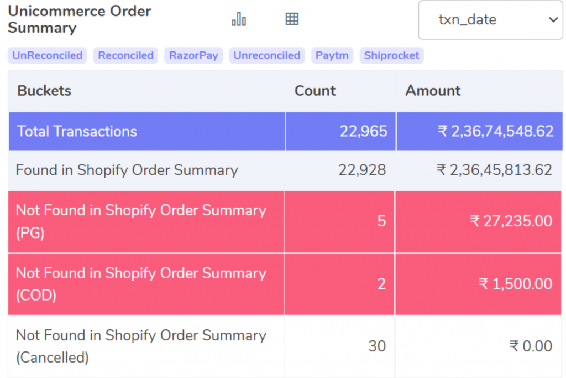Switch to table grid view

[x=292, y=19]
